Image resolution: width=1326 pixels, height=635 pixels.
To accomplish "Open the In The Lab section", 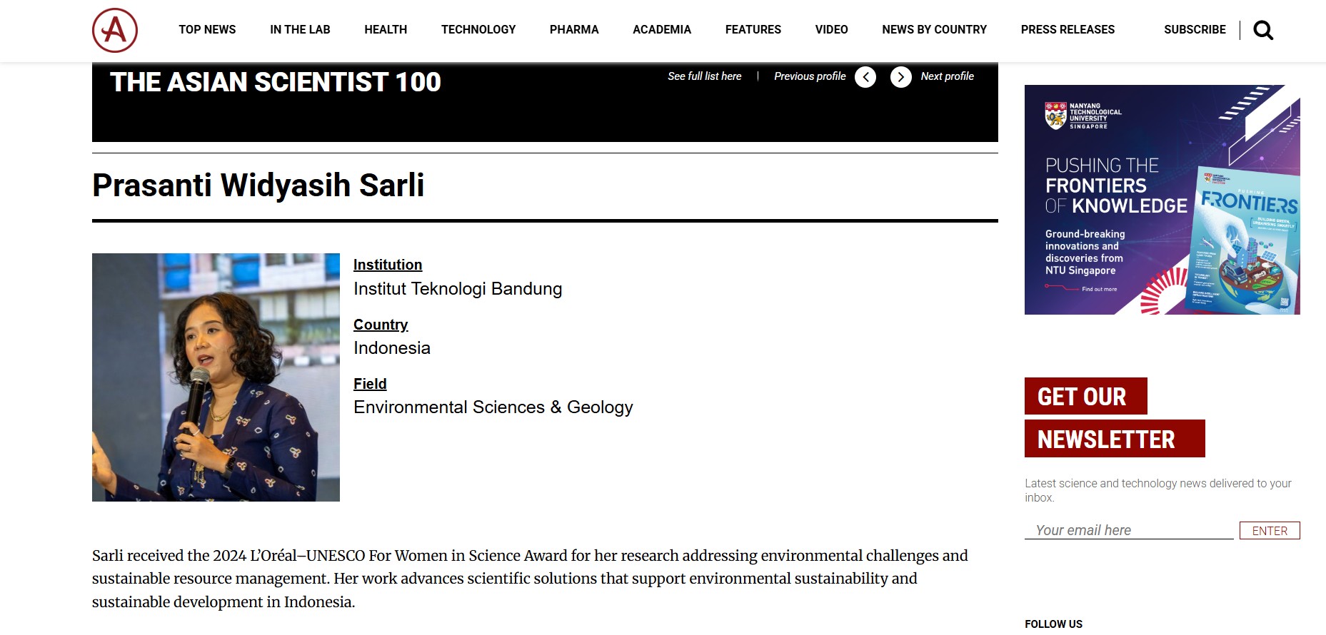I will [300, 29].
